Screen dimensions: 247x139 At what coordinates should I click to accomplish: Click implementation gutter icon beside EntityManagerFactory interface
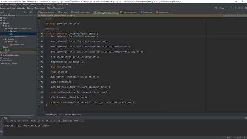(42, 34)
